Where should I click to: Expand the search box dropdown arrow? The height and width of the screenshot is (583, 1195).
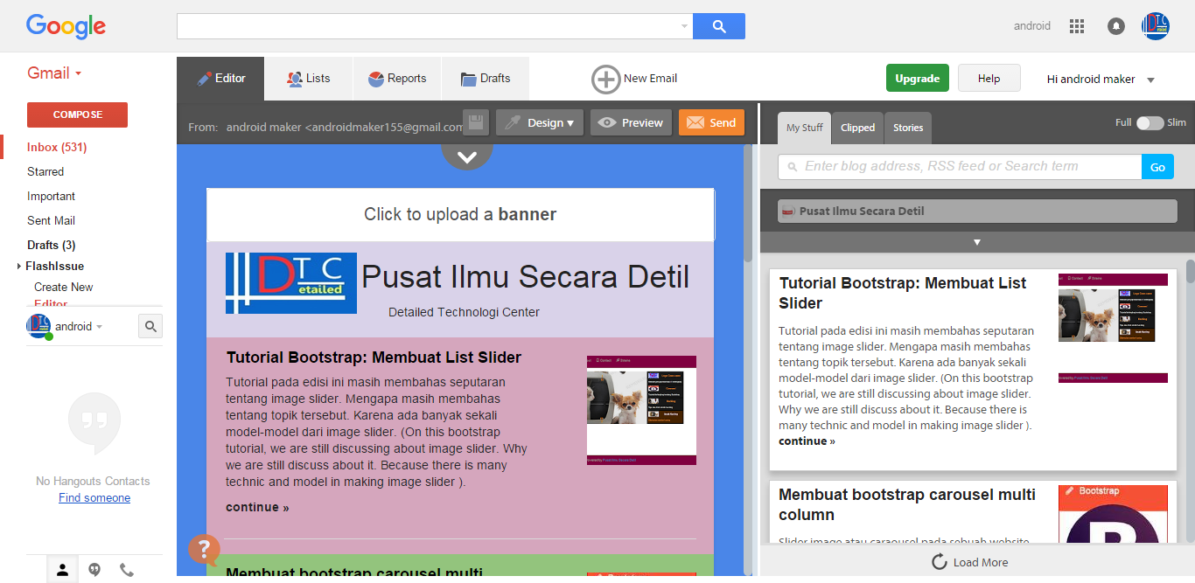(684, 27)
